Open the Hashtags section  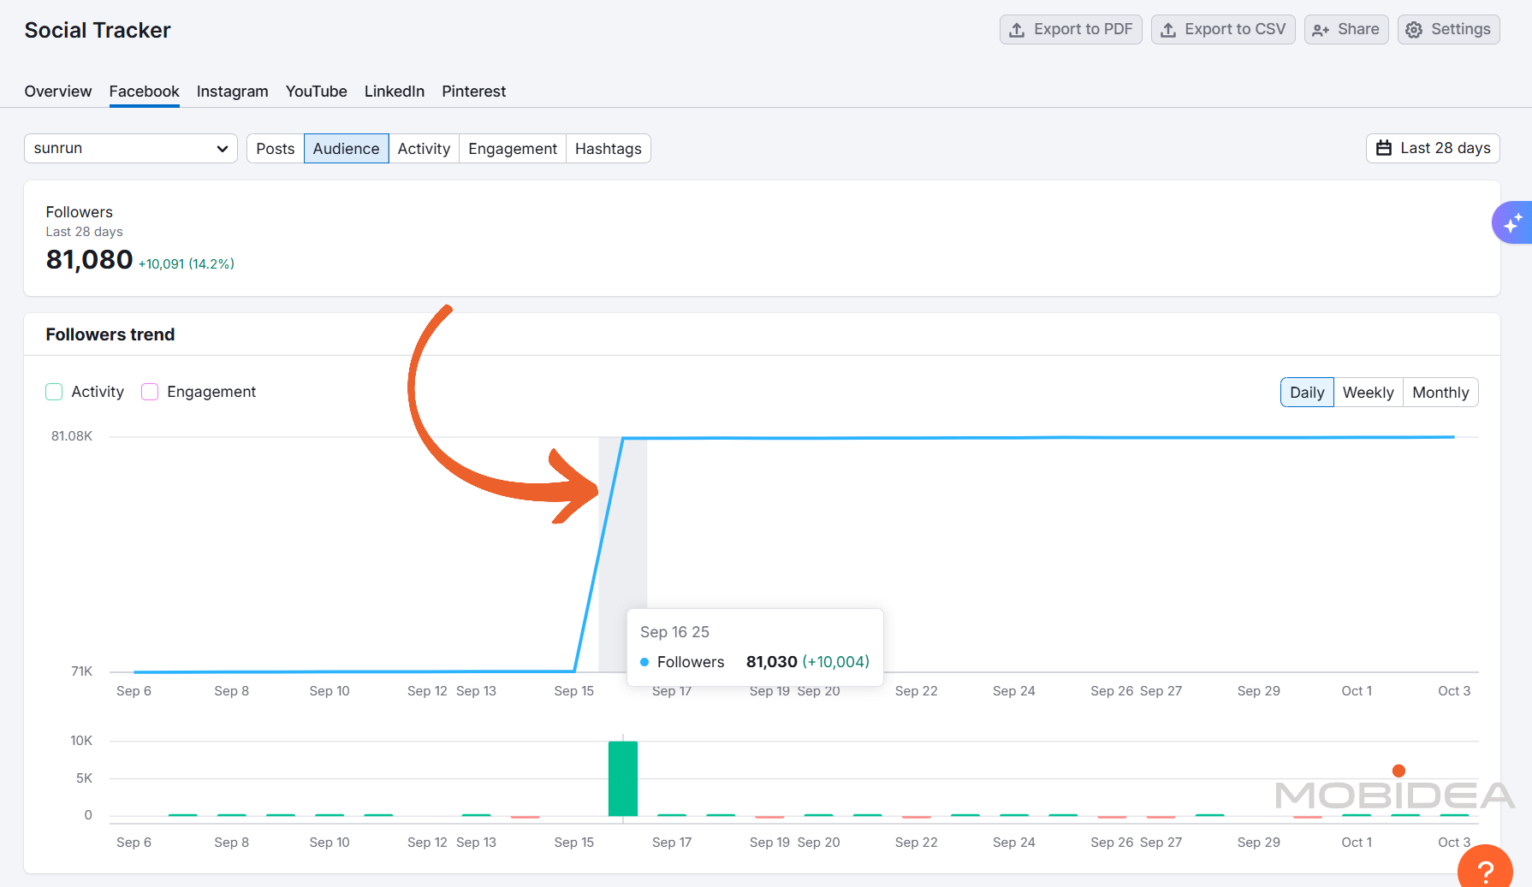pyautogui.click(x=609, y=148)
